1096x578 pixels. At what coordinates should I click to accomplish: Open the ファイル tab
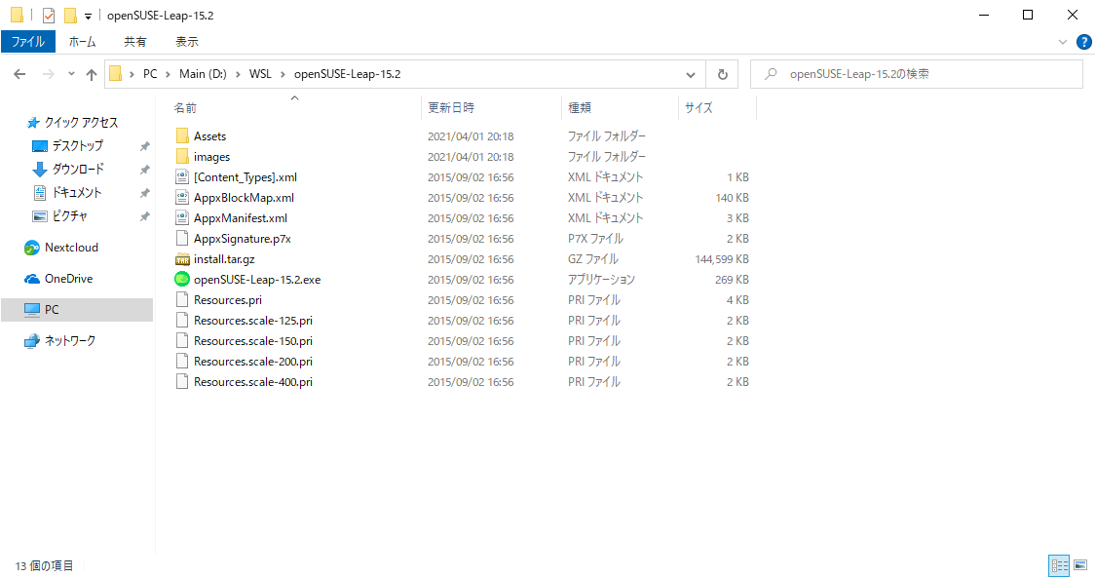[28, 42]
